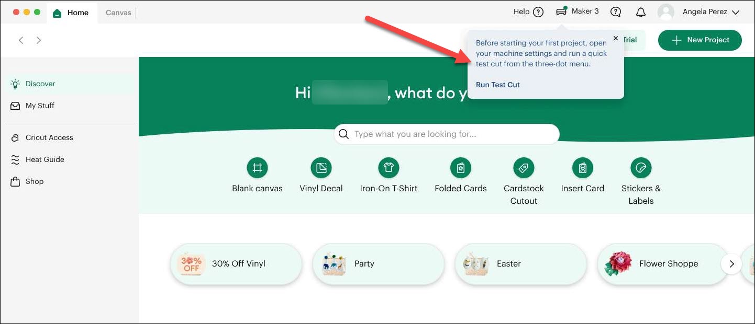This screenshot has width=755, height=324.
Task: Click the circled question mark beside the bell
Action: point(616,12)
